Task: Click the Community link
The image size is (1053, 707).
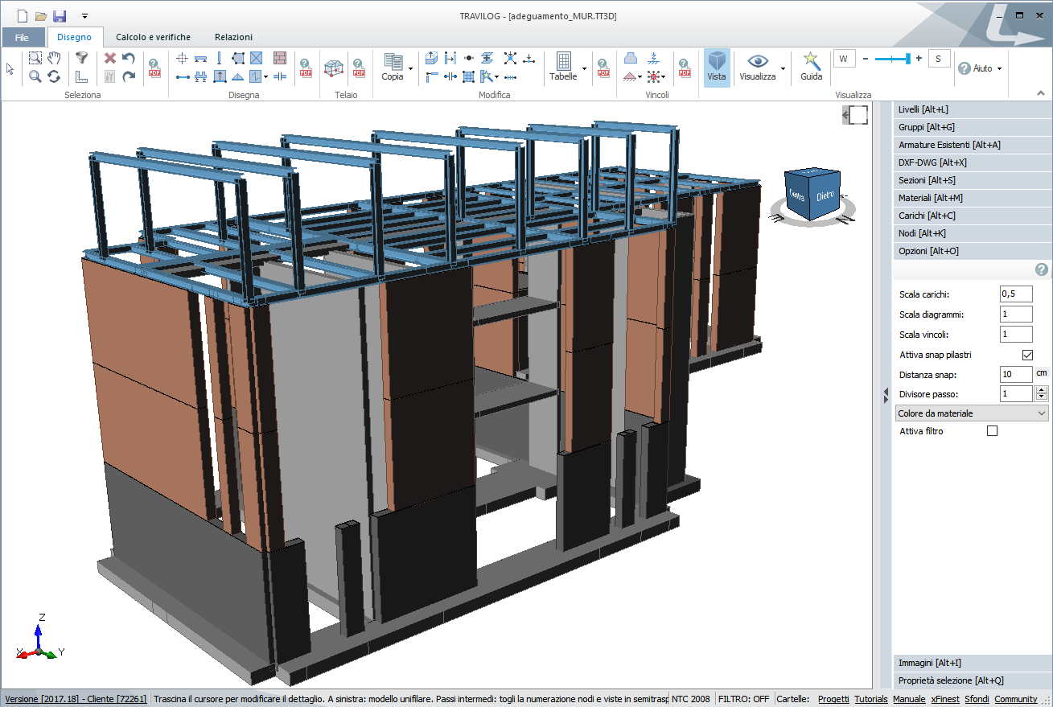Action: pyautogui.click(x=1015, y=699)
